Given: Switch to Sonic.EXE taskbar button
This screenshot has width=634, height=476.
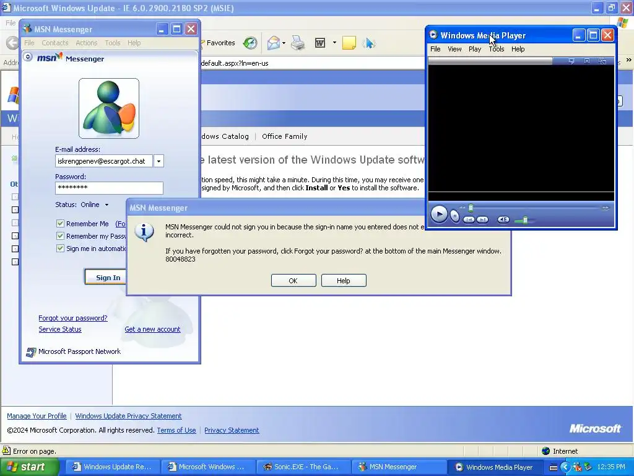Looking at the screenshot, I should tap(305, 467).
